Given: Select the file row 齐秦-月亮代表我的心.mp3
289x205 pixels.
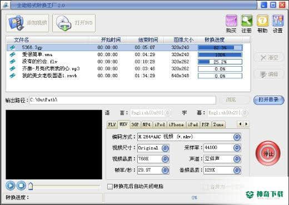Looking at the screenshot, I should click(125, 69).
